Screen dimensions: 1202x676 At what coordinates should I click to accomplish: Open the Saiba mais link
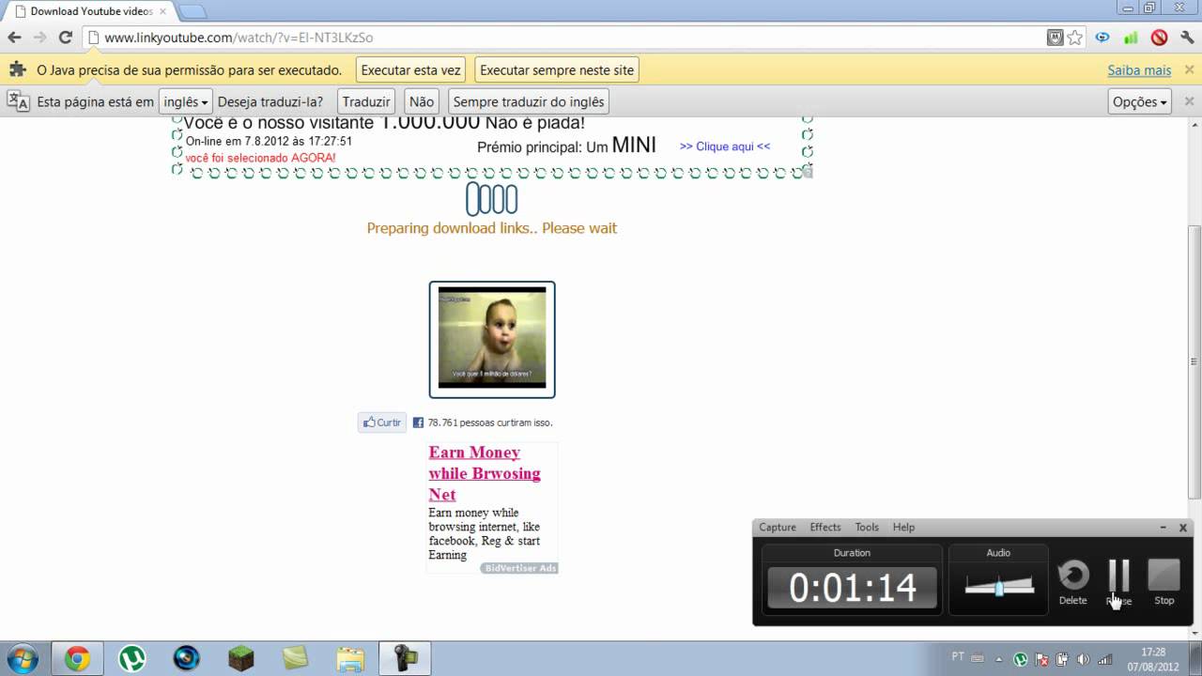click(x=1139, y=70)
